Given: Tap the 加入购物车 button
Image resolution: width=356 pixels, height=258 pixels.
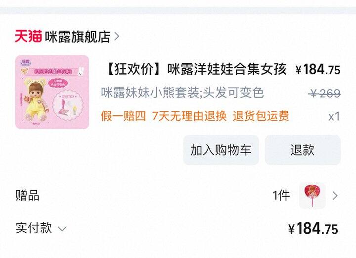Looking at the screenshot, I should [221, 150].
